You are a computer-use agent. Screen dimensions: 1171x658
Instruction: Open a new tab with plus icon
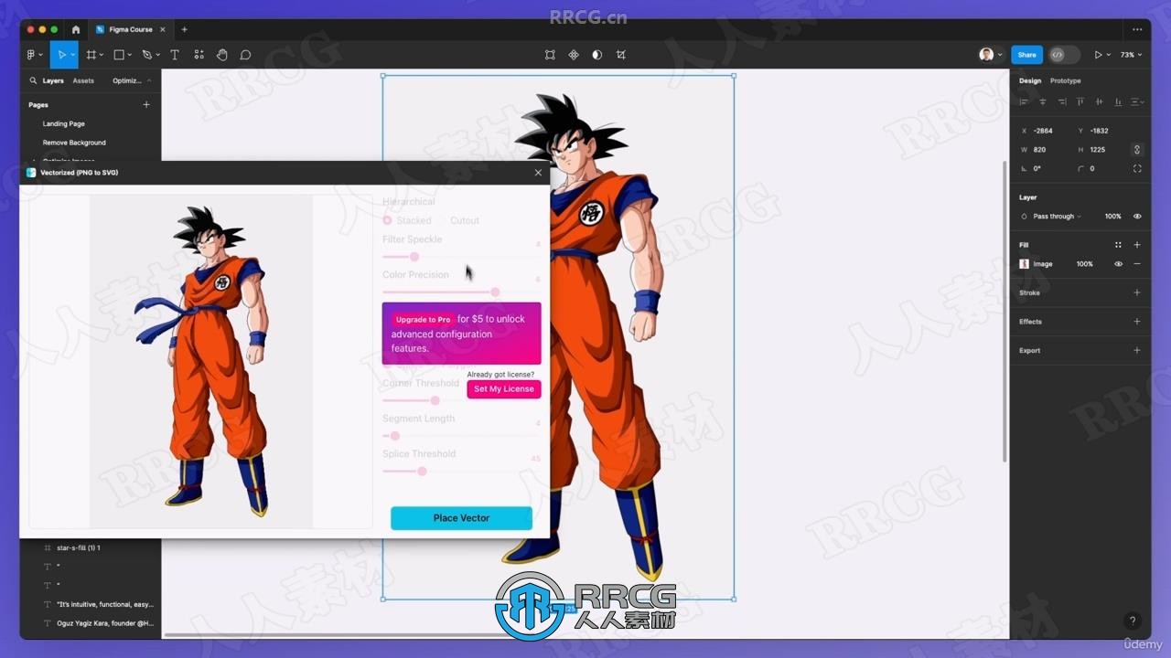(184, 29)
